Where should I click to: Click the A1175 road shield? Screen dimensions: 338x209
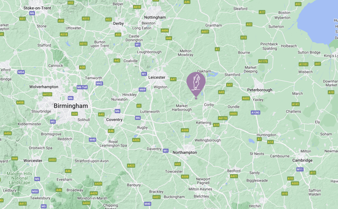point(263,61)
